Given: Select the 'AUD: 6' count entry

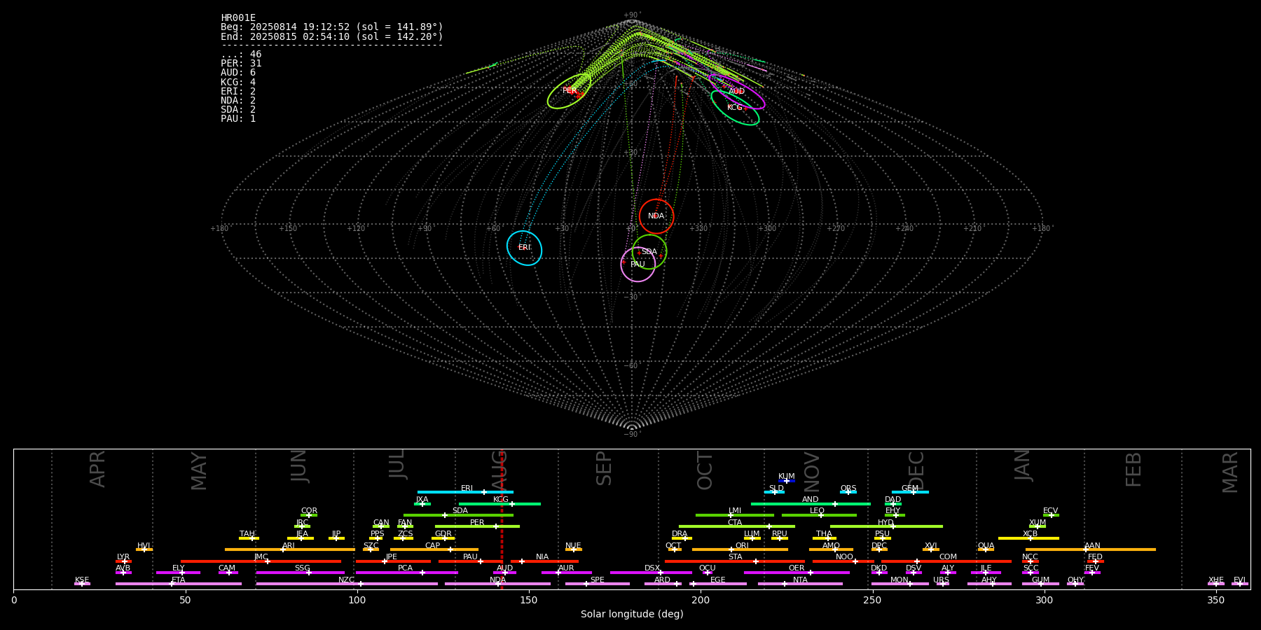Looking at the screenshot, I should point(238,73).
